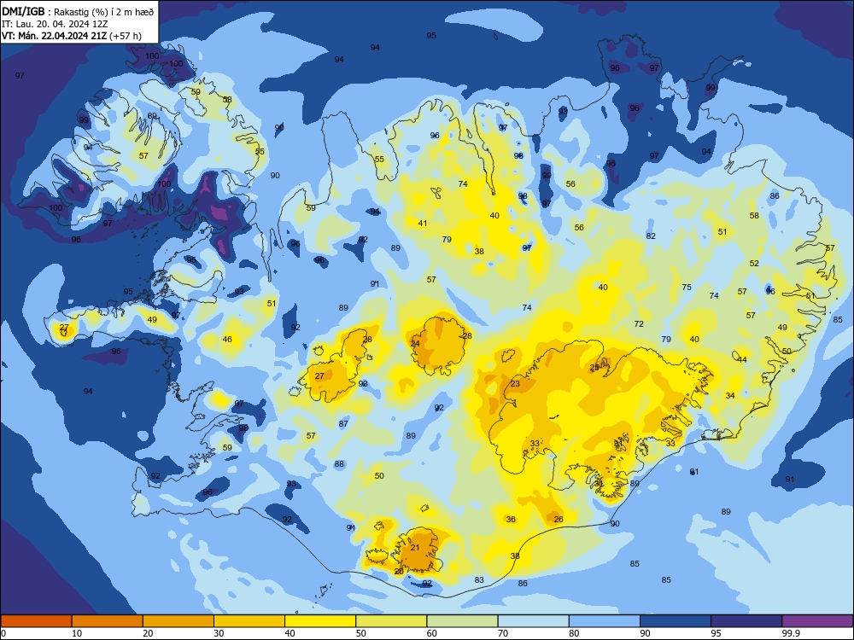Click the map value '87' in west-central area
Image resolution: width=854 pixels, height=640 pixels.
pyautogui.click(x=343, y=423)
